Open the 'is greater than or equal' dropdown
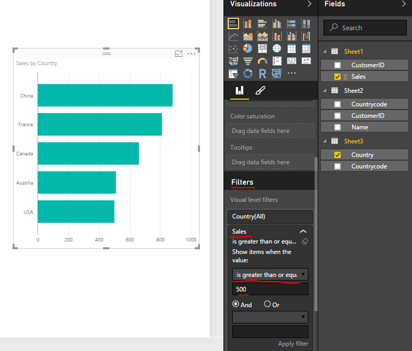412x351 pixels. coord(270,275)
